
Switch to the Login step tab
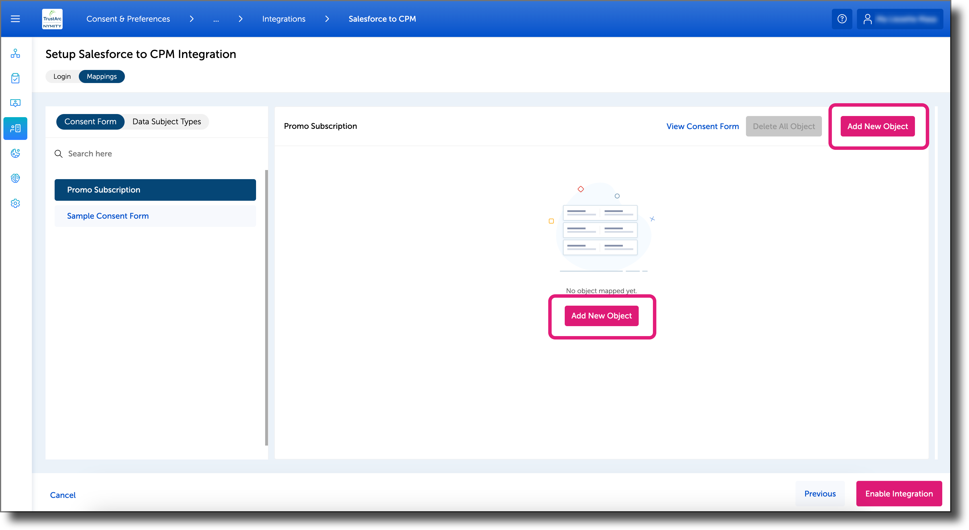click(62, 76)
